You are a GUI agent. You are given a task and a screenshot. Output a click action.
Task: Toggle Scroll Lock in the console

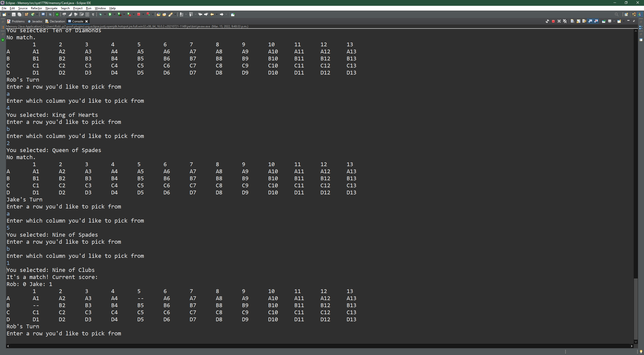tap(578, 21)
